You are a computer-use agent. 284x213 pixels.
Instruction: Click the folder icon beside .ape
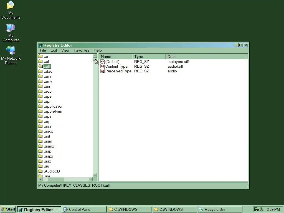40,96
